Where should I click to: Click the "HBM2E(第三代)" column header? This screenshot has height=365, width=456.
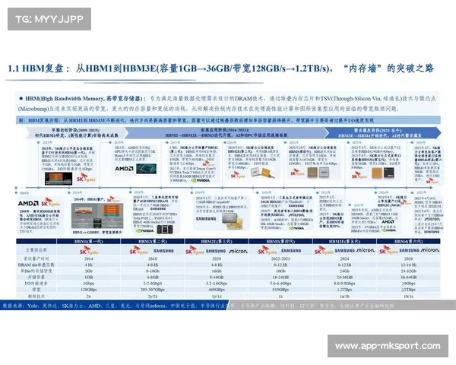coord(217,241)
